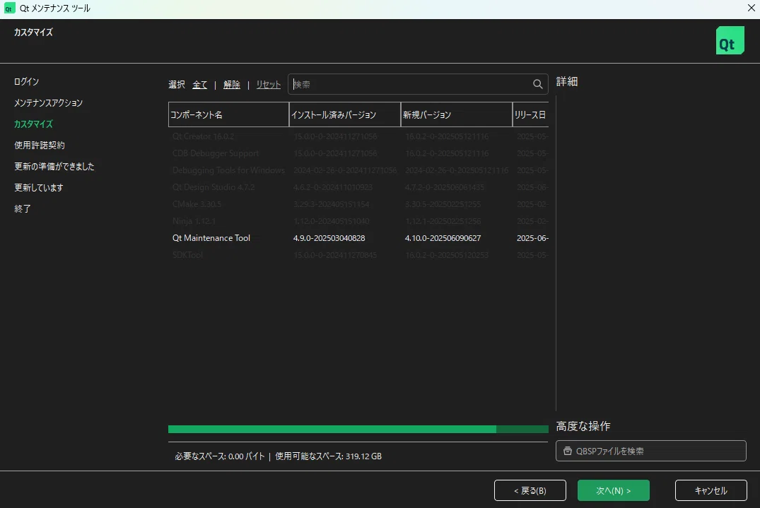Click the Qt logo in header
The height and width of the screenshot is (508, 760).
(730, 41)
